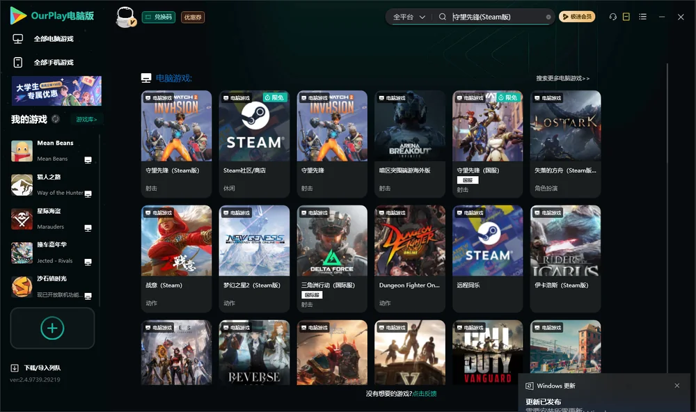Open 守望先锋（Steam版）game card
This screenshot has height=412, width=696.
pyautogui.click(x=176, y=144)
